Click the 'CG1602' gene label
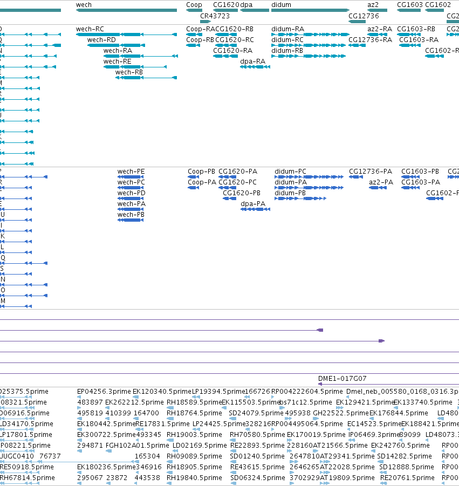 point(438,5)
